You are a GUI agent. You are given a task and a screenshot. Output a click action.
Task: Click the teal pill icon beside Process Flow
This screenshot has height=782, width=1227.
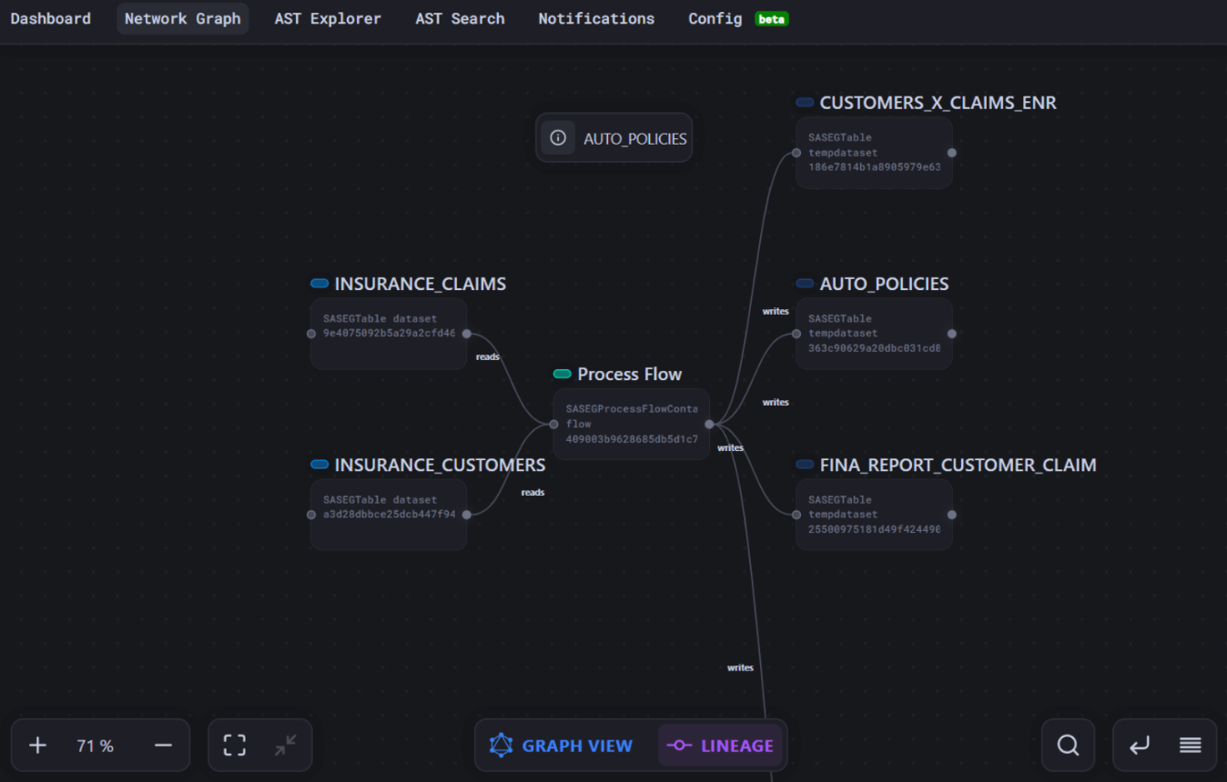[563, 374]
